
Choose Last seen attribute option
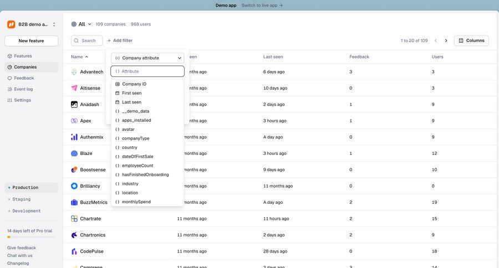pyautogui.click(x=147, y=102)
